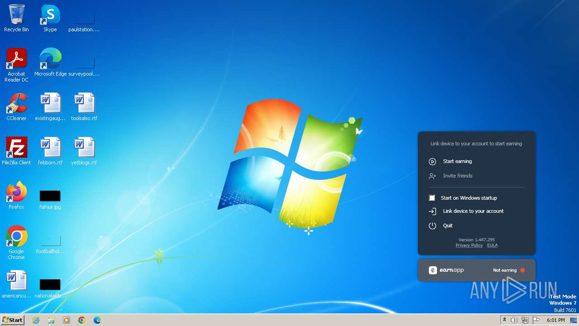Open CCleaner desktop shortcut
Screen dimensions: 579x326
click(16, 107)
